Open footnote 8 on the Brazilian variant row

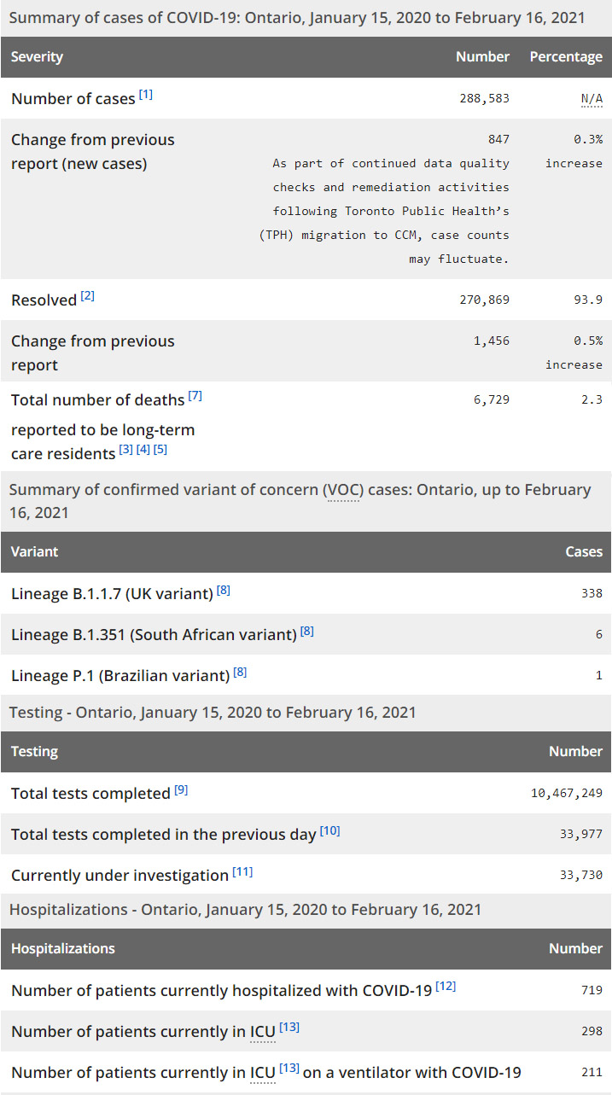point(241,672)
